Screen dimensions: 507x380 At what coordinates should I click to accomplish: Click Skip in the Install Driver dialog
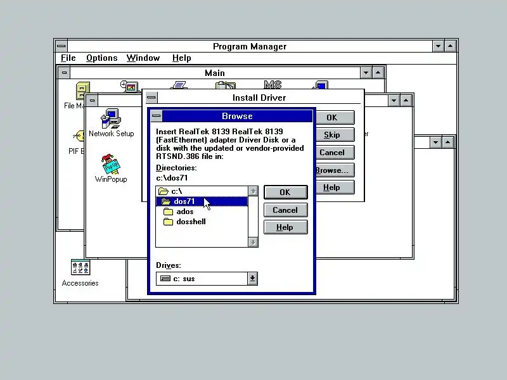(x=335, y=135)
